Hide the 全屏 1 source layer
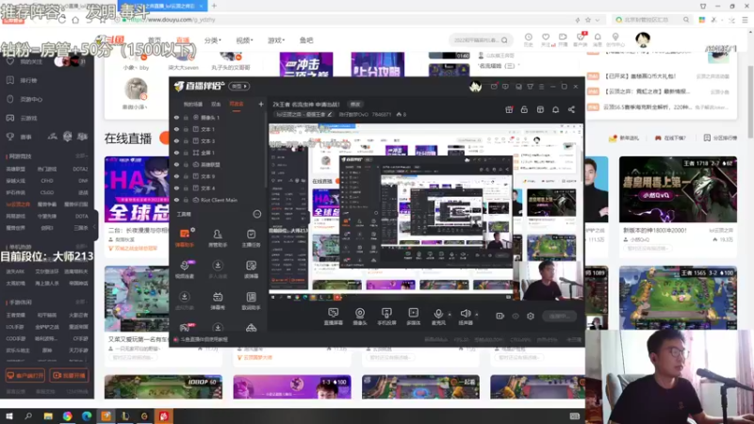Screen dimensions: 754x424 coord(176,153)
